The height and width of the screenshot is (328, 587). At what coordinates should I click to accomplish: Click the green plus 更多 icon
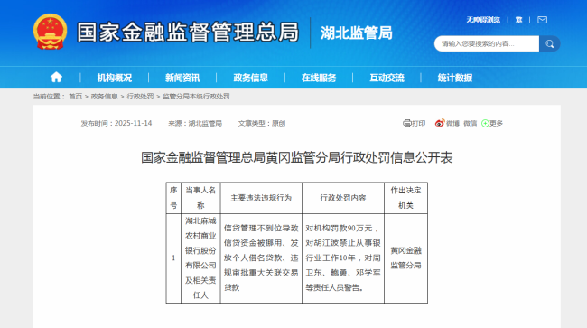click(x=485, y=123)
